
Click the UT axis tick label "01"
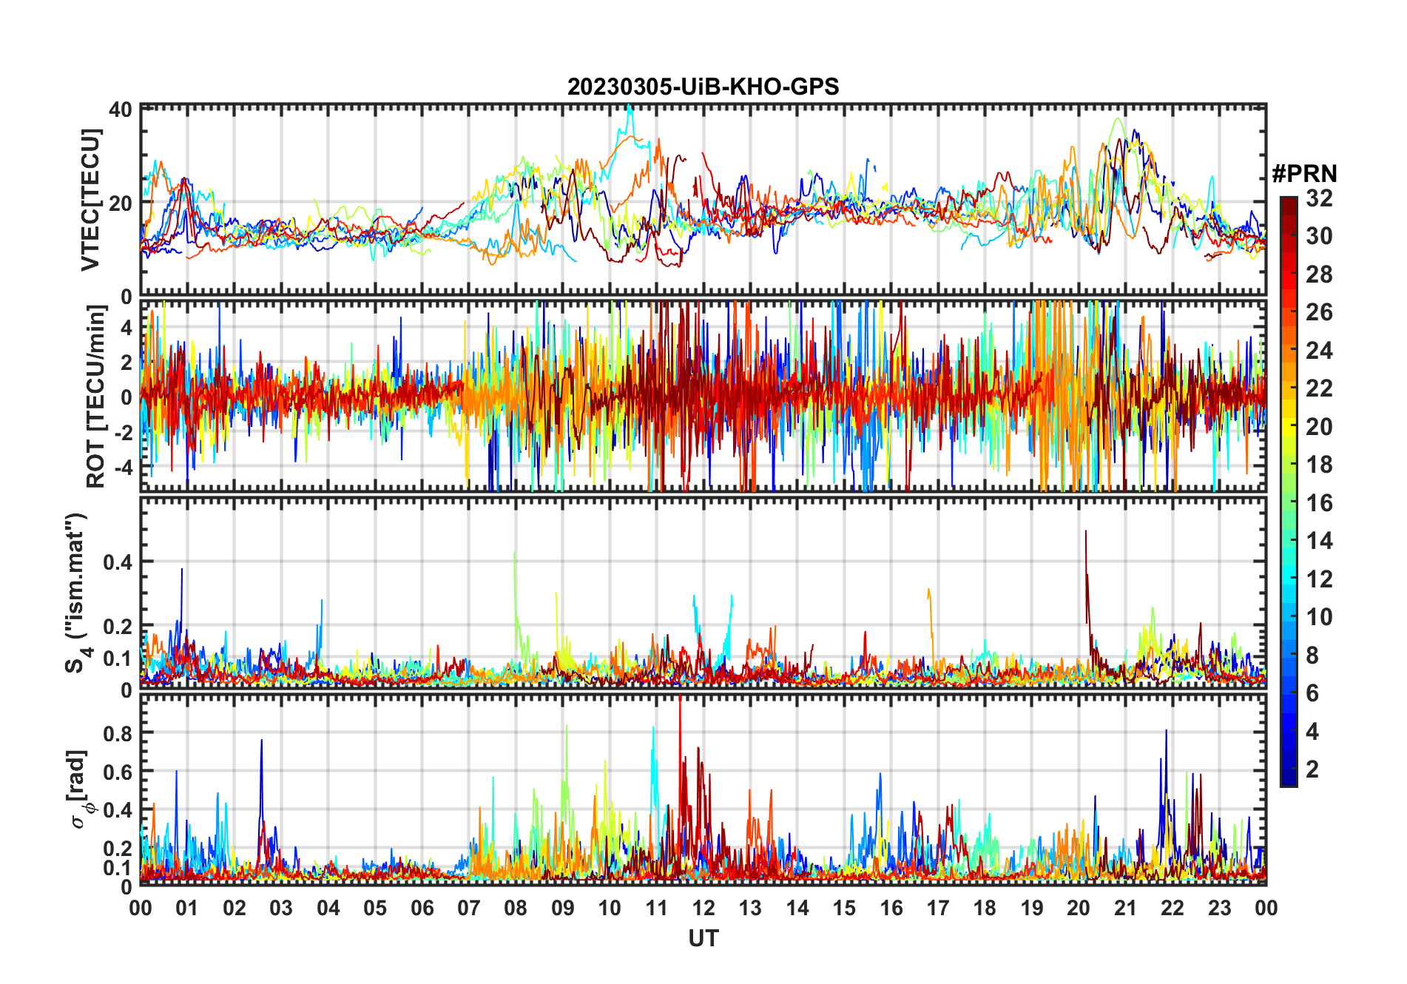(187, 908)
